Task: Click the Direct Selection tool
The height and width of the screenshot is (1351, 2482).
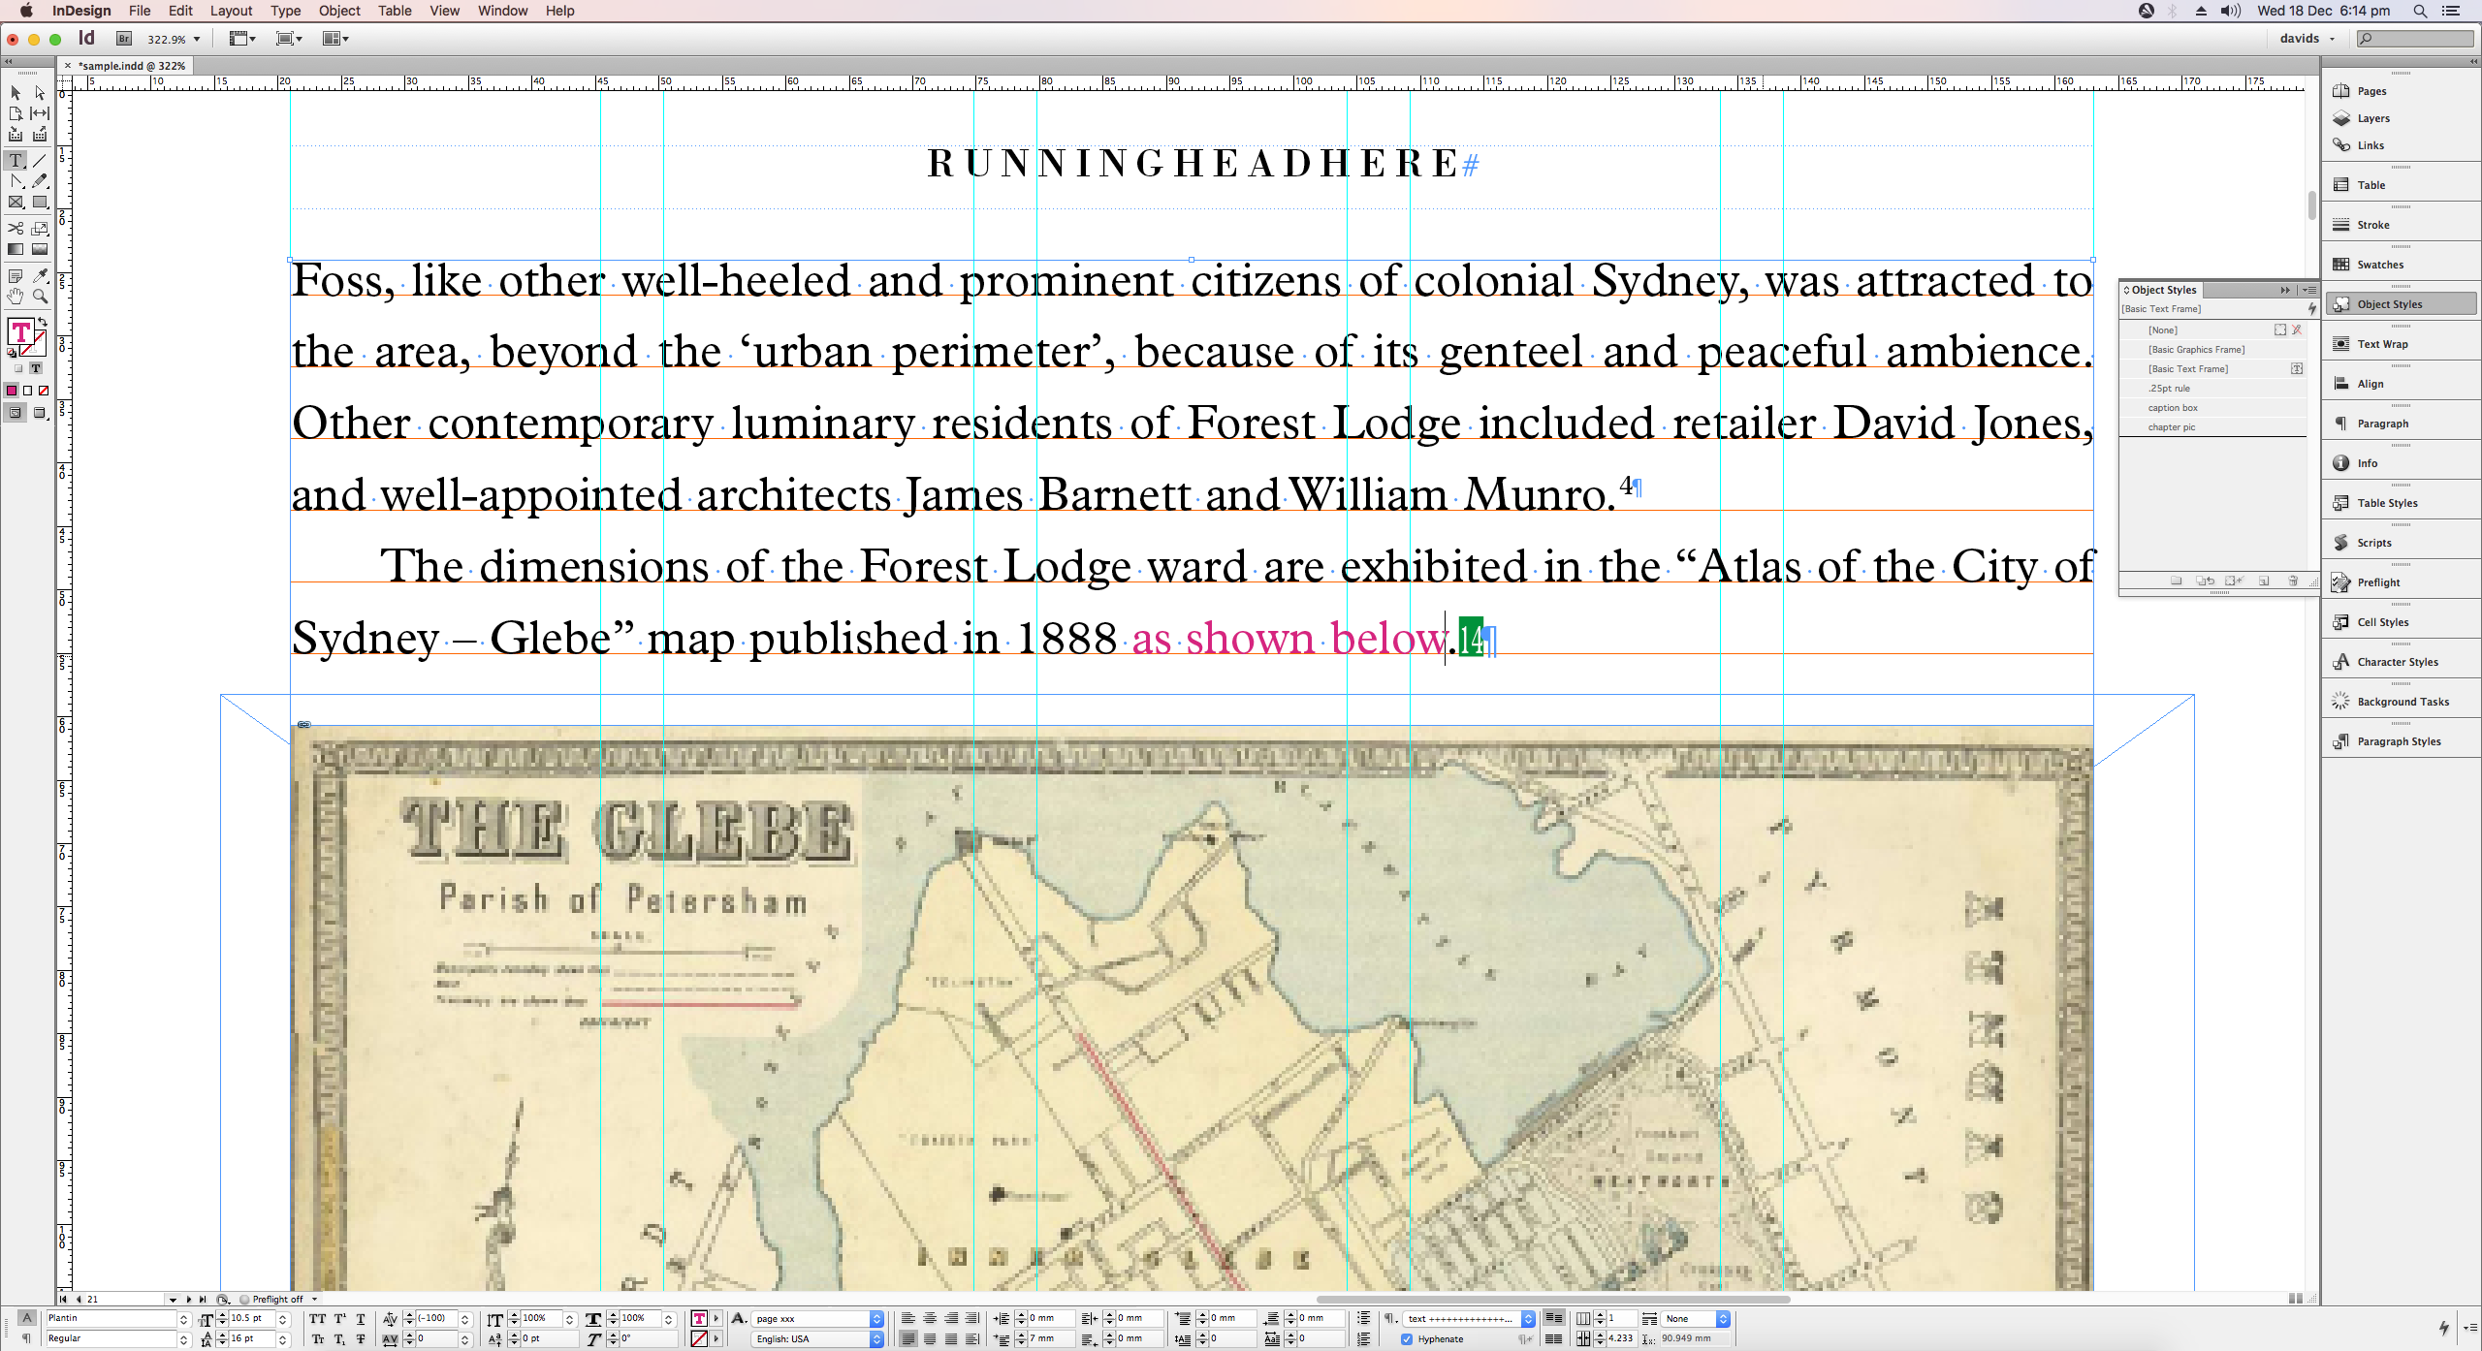Action: [x=40, y=93]
